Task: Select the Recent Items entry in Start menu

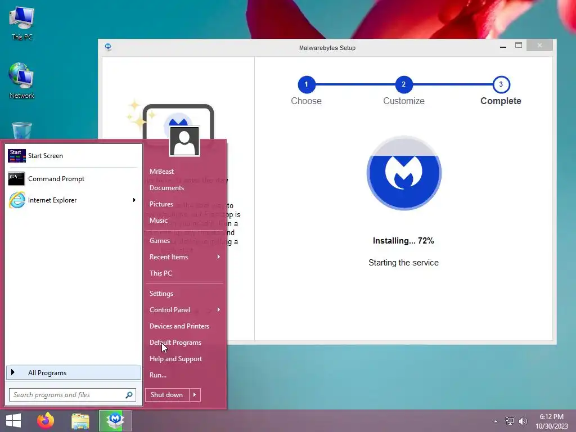Action: (184, 257)
